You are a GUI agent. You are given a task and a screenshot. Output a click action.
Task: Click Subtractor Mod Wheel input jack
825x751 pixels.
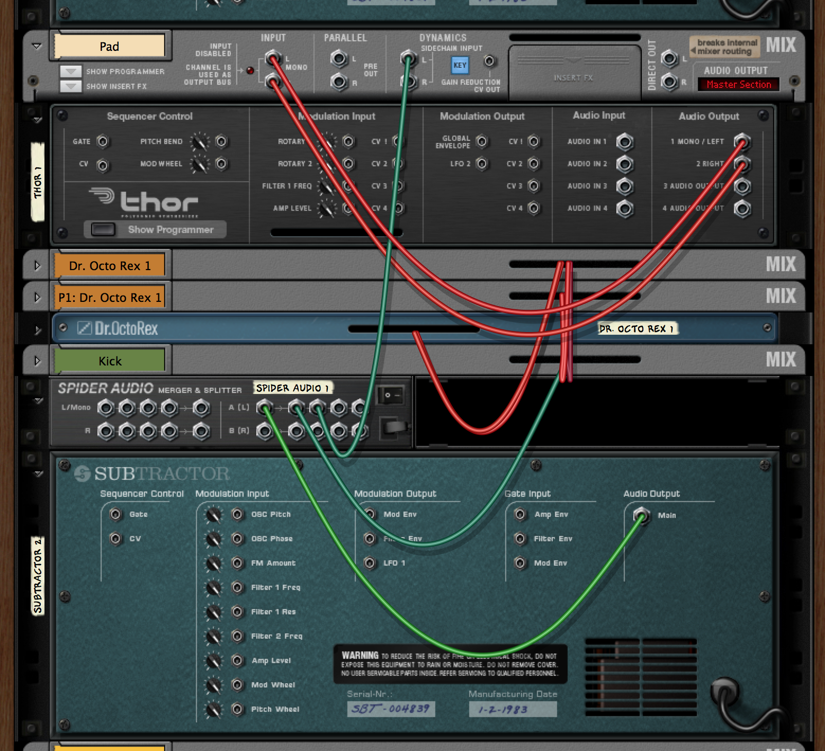(237, 684)
